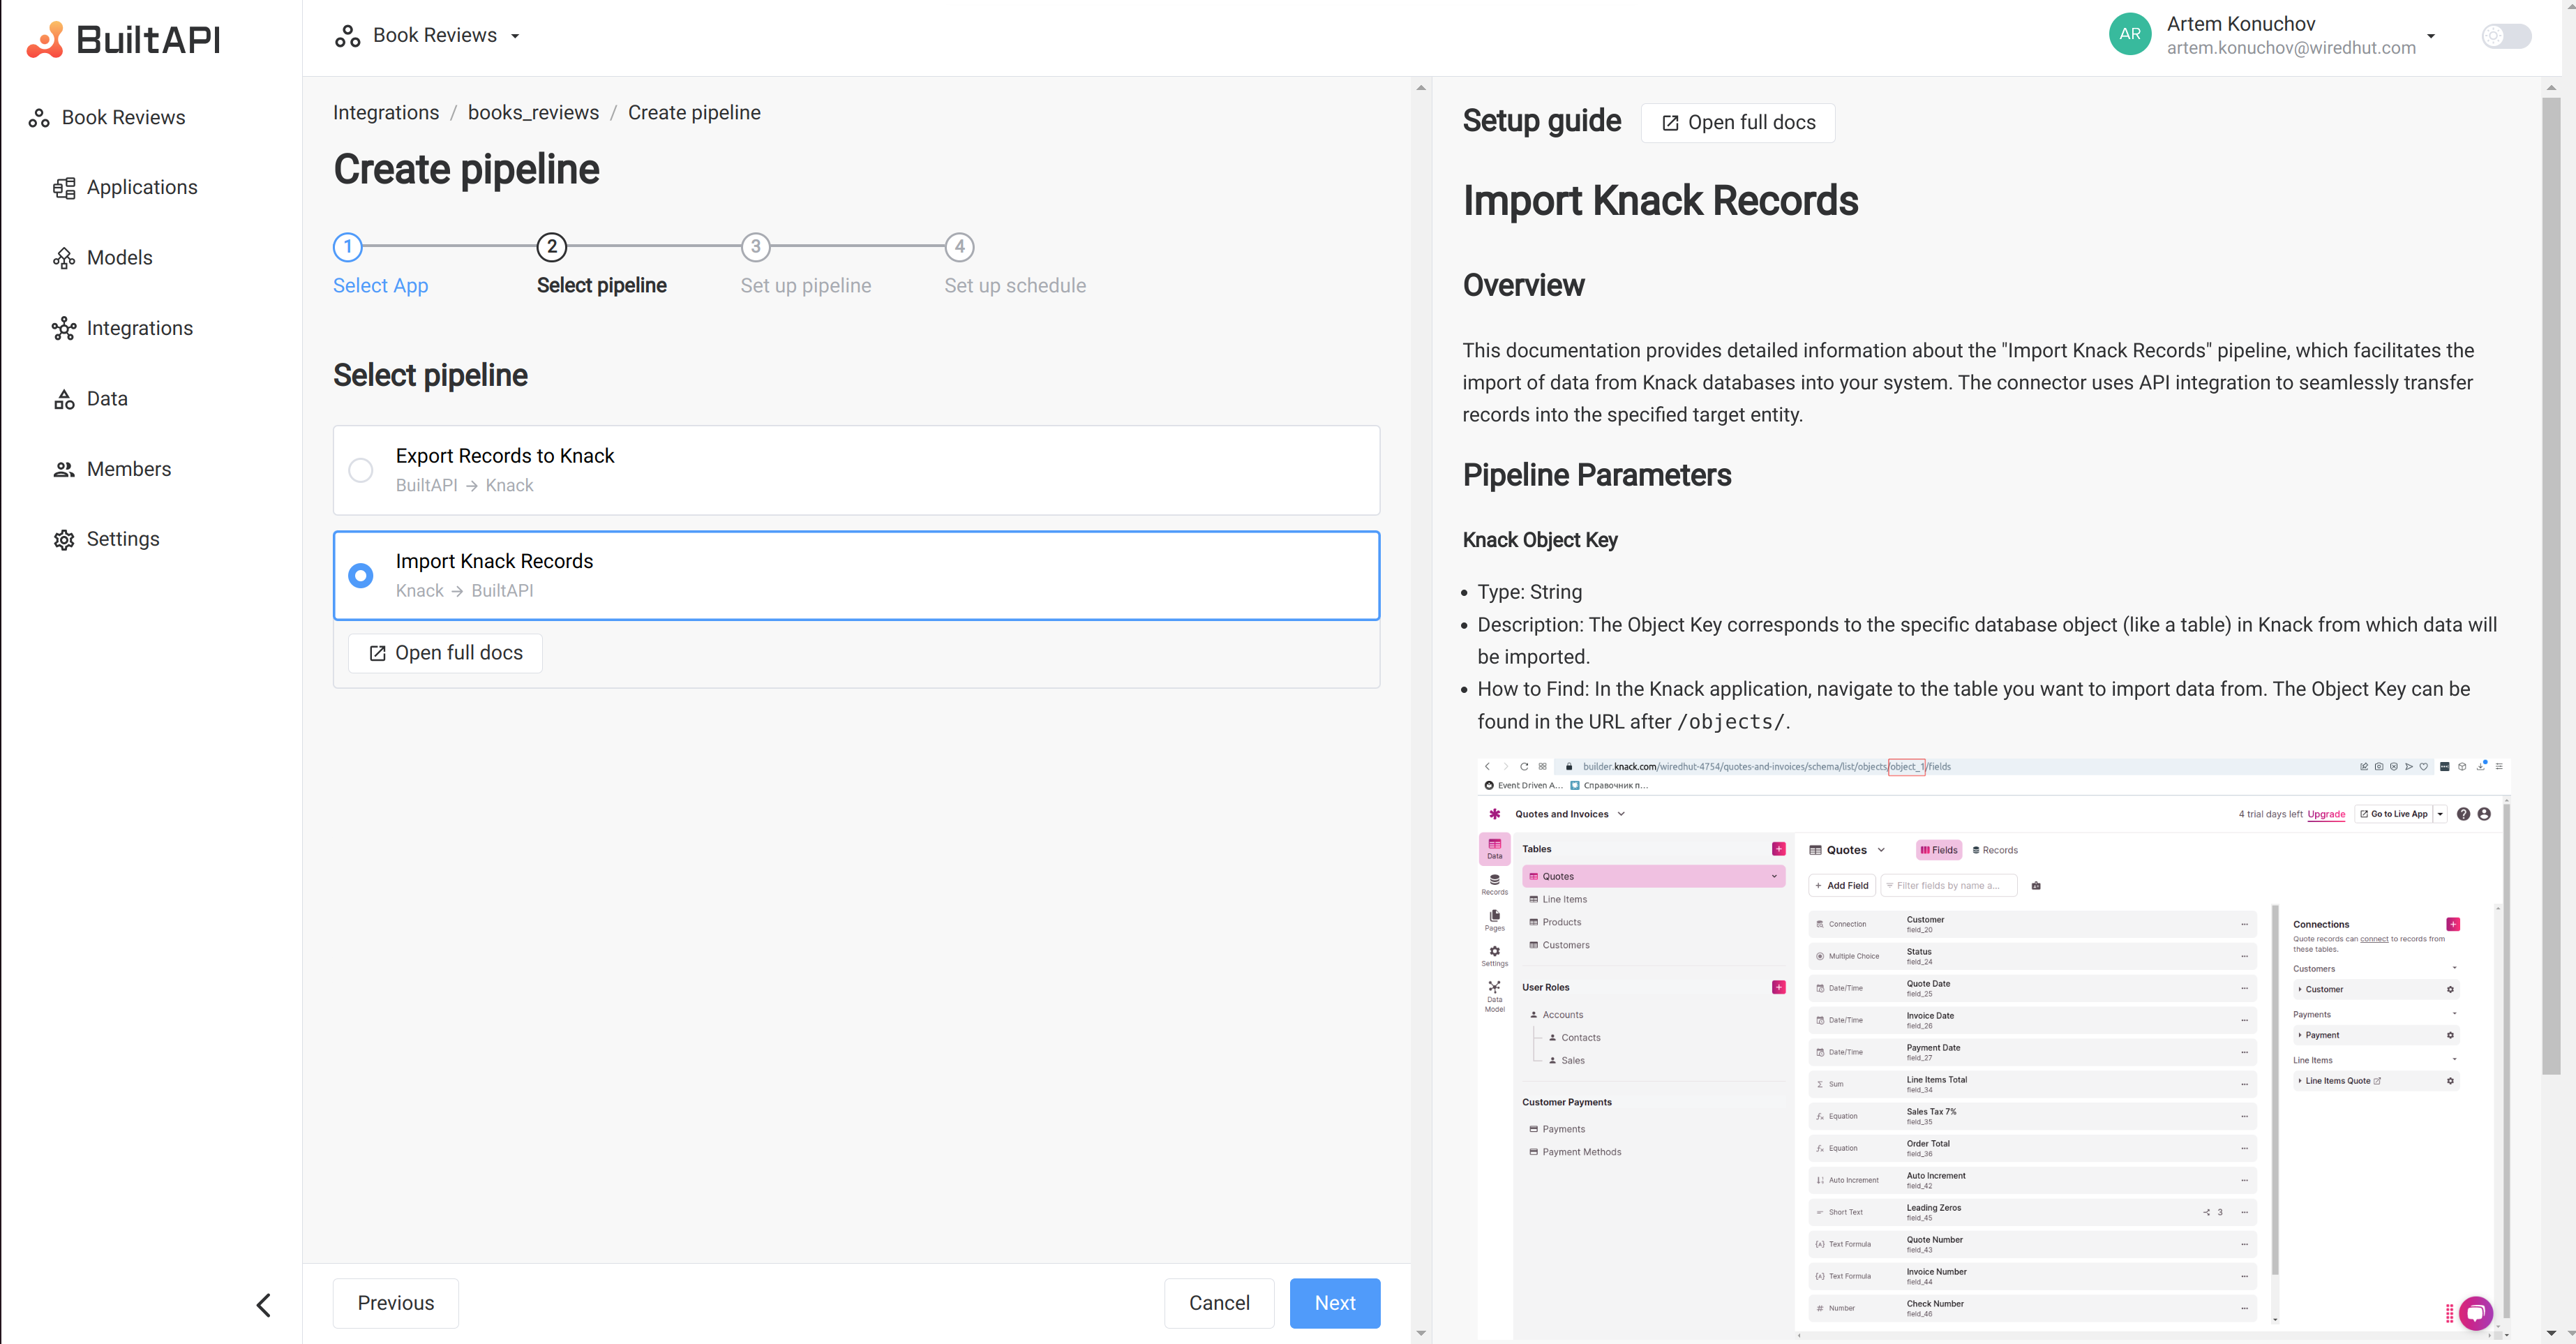This screenshot has width=2576, height=1344.
Task: Toggle the top-right enable switch
Action: [x=2506, y=36]
